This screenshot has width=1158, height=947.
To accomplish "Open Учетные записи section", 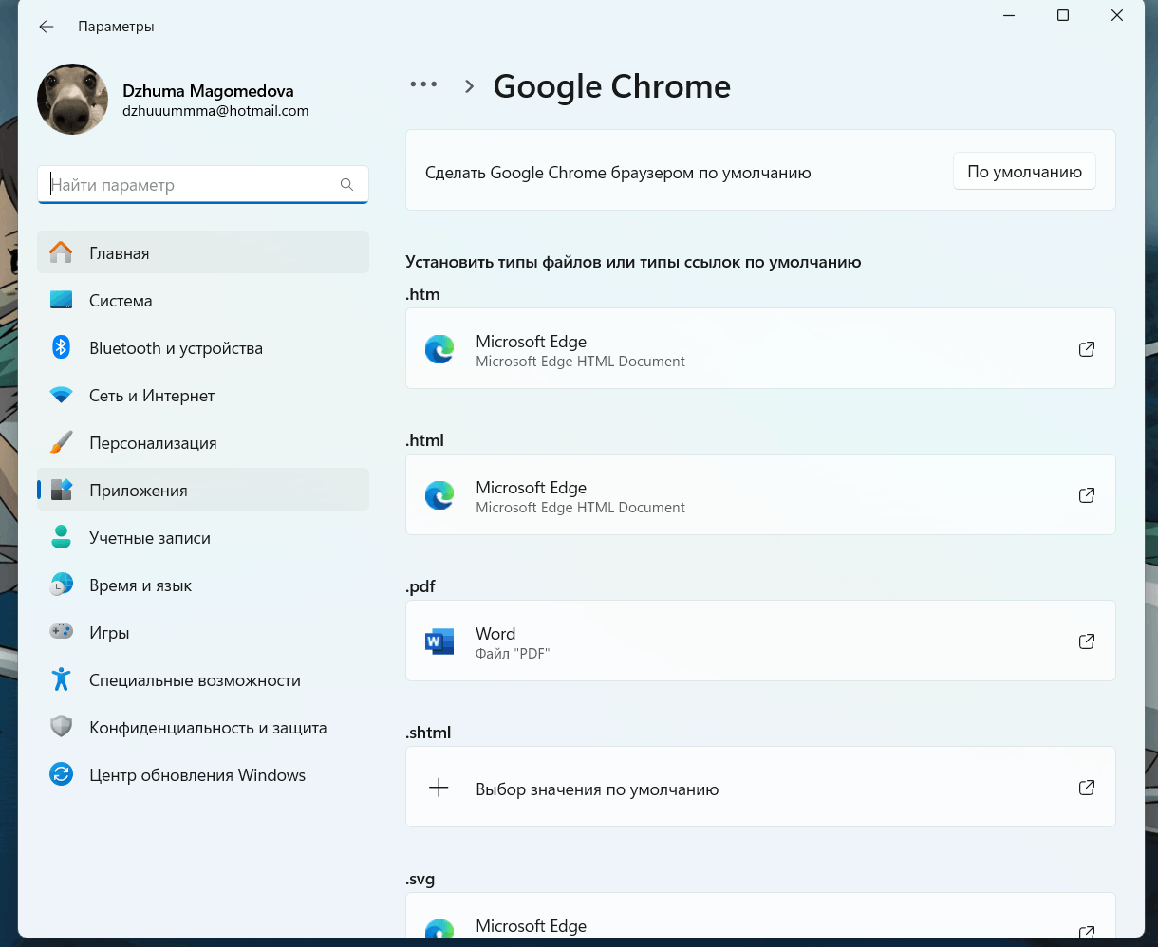I will (203, 537).
